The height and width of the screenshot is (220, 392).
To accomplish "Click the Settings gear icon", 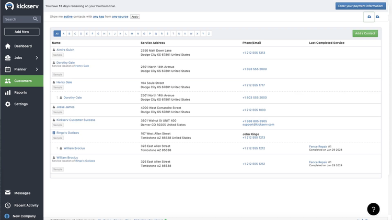I will (x=8, y=104).
